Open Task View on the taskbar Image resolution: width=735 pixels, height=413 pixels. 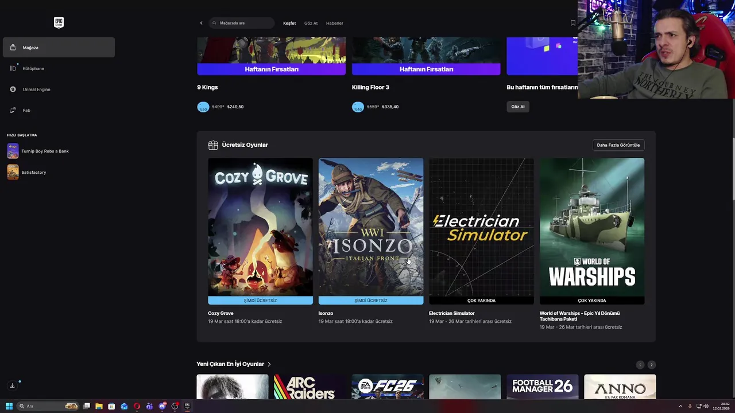point(87,406)
